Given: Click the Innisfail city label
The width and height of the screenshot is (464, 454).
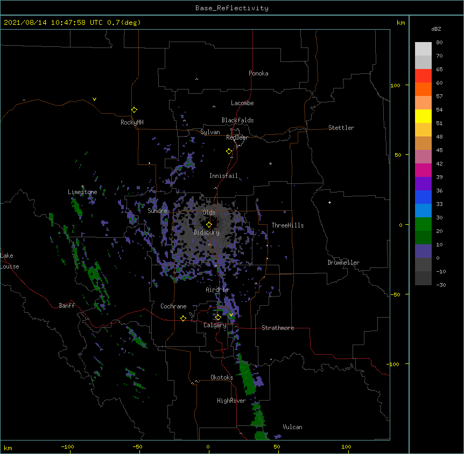Looking at the screenshot, I should pyautogui.click(x=223, y=176).
